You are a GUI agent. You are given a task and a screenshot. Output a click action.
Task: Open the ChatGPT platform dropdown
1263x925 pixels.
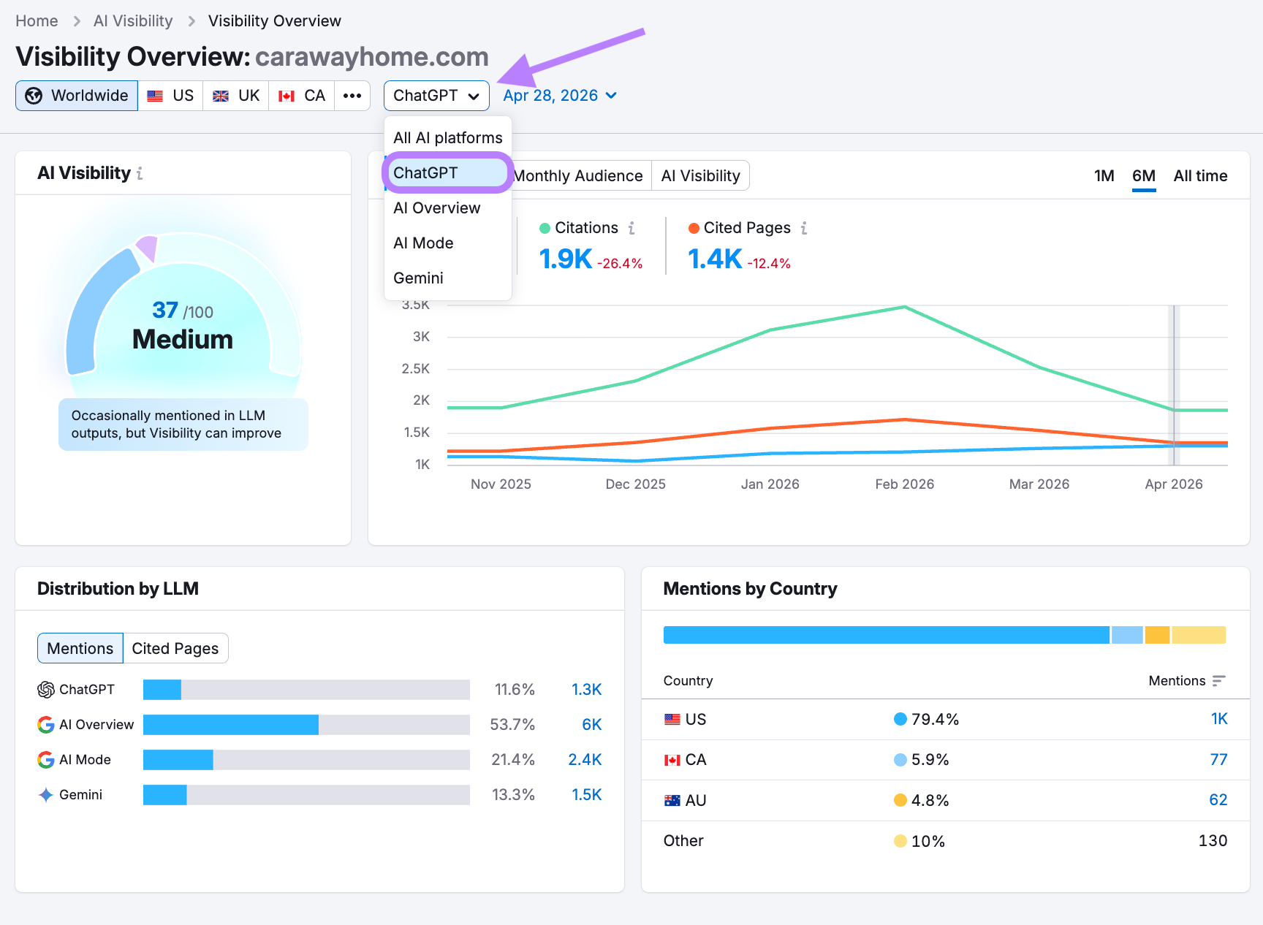tap(436, 96)
